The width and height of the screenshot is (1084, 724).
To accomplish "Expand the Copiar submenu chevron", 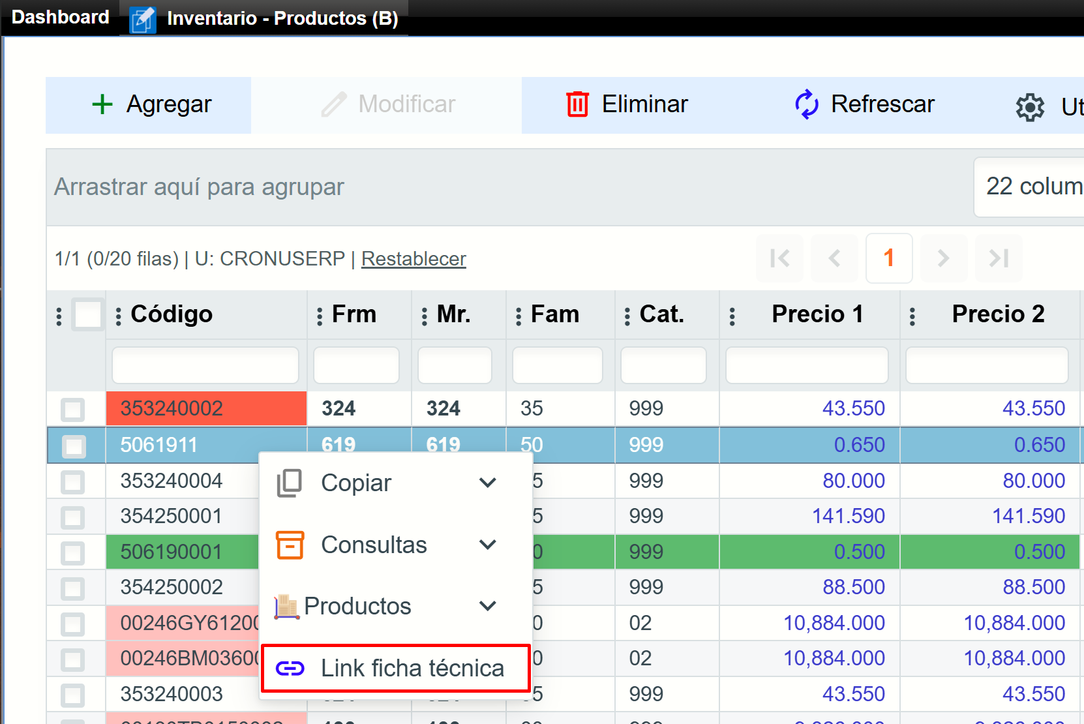I will tap(488, 483).
